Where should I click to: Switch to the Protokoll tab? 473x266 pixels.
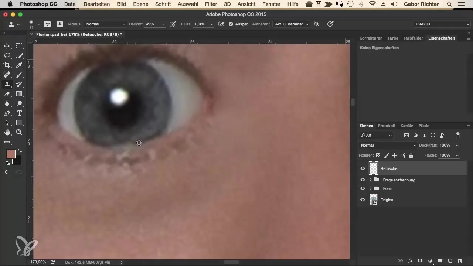click(387, 126)
